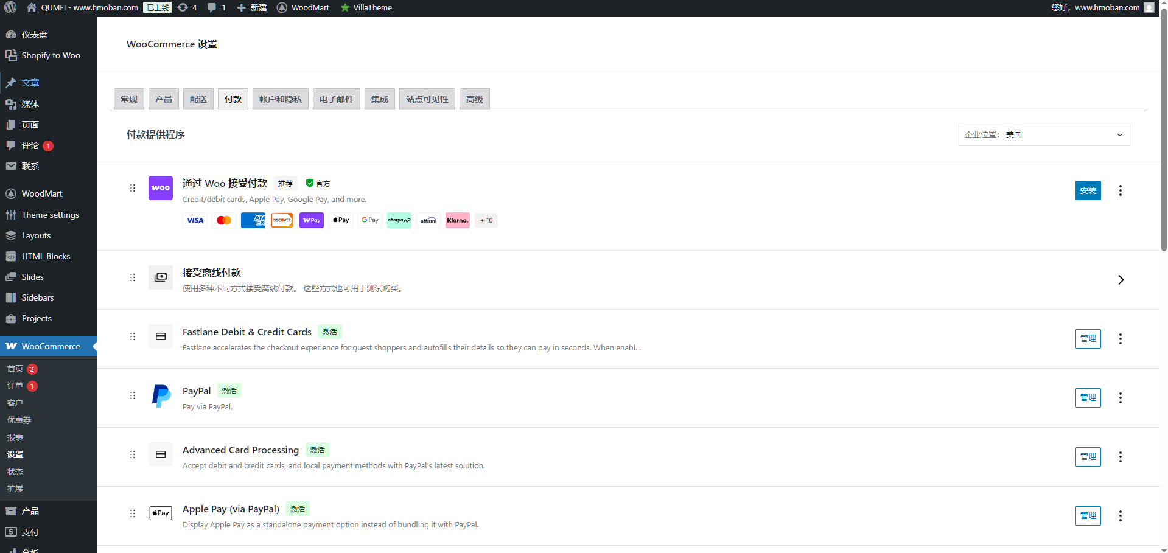
Task: Manage Fastlane Debit & Credit Cards
Action: tap(1088, 339)
